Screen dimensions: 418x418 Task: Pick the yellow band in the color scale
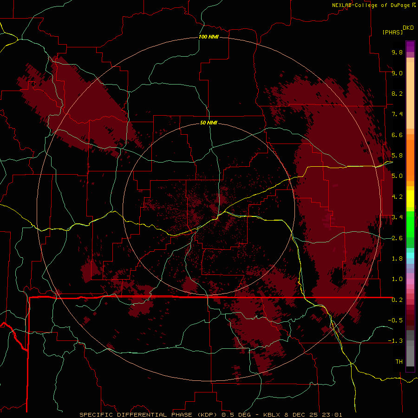pyautogui.click(x=410, y=199)
